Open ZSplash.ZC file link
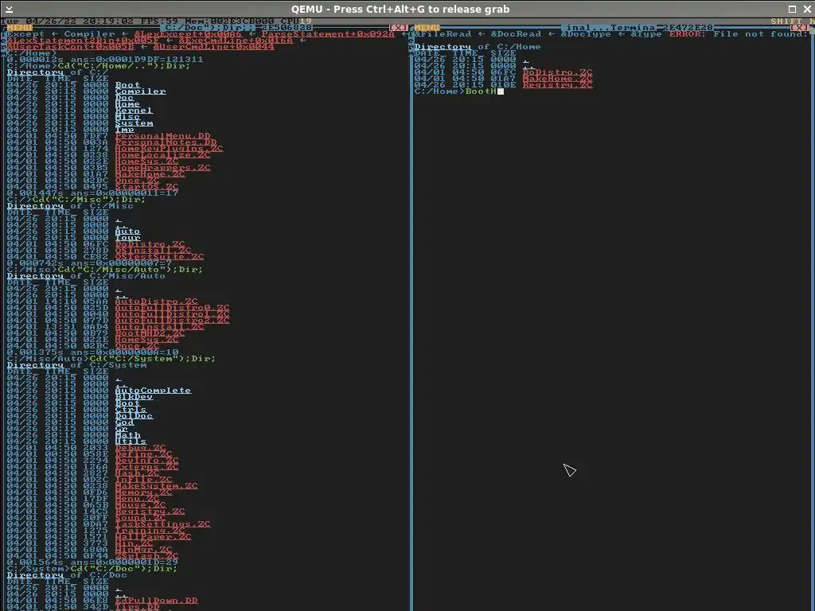This screenshot has height=611, width=815. [146, 556]
